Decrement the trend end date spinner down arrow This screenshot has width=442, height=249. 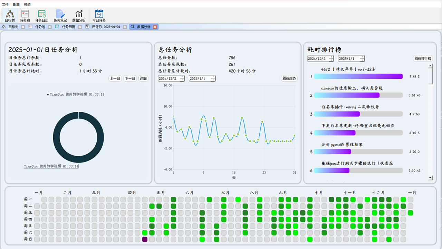(213, 80)
